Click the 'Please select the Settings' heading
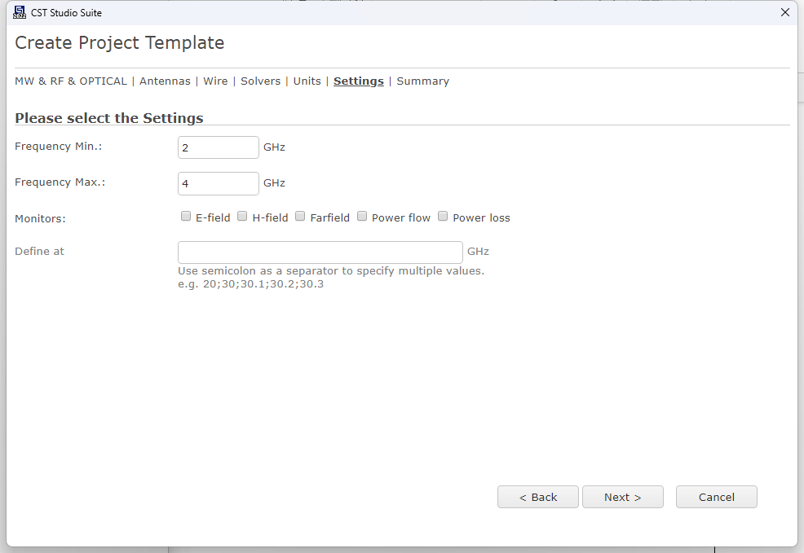 109,118
